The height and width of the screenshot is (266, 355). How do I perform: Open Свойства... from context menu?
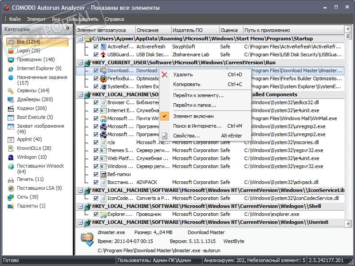(x=205, y=136)
